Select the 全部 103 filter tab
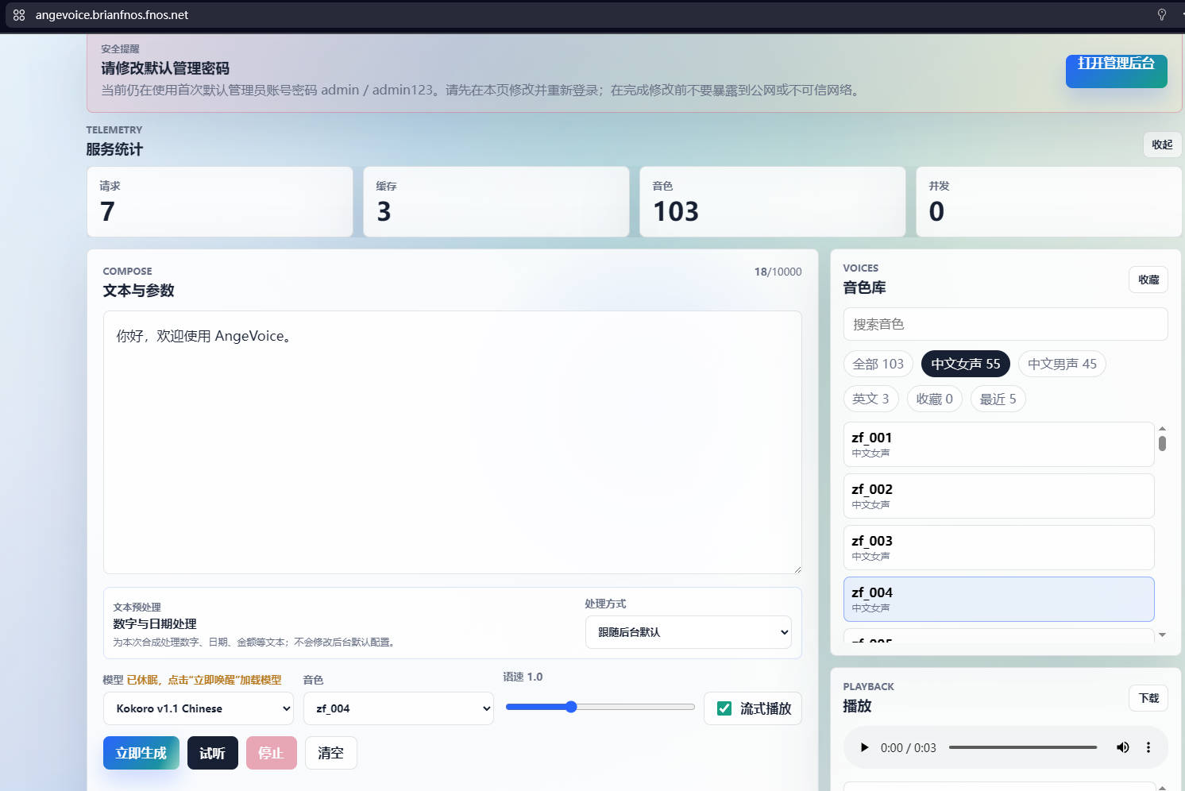The image size is (1185, 791). pos(878,364)
